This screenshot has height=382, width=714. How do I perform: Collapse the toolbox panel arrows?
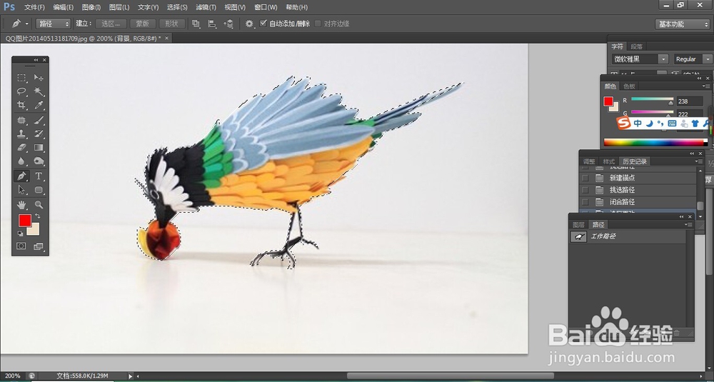pyautogui.click(x=36, y=60)
